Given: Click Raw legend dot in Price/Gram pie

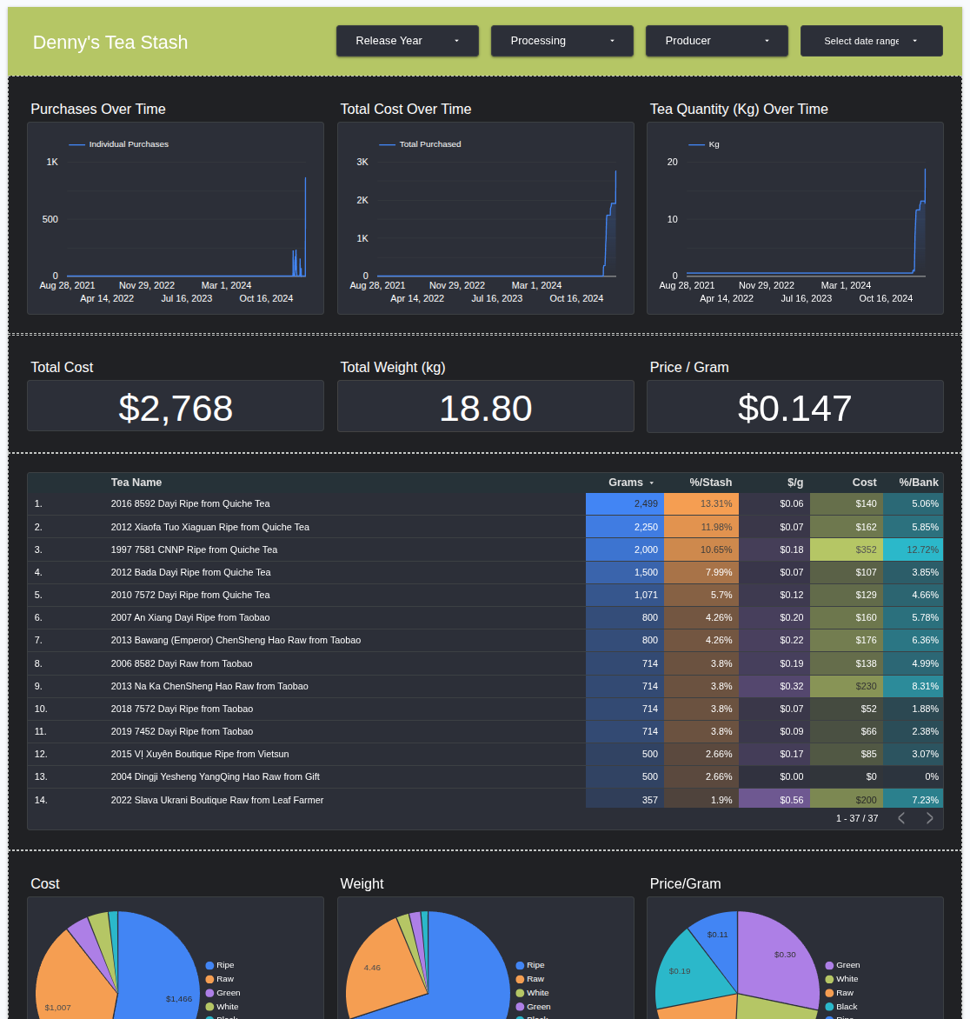Looking at the screenshot, I should coord(830,993).
